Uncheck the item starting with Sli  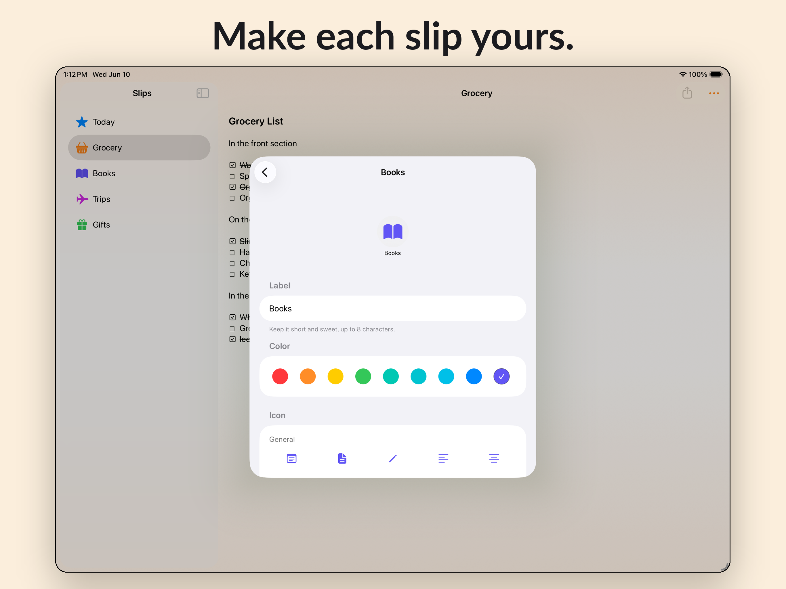232,241
